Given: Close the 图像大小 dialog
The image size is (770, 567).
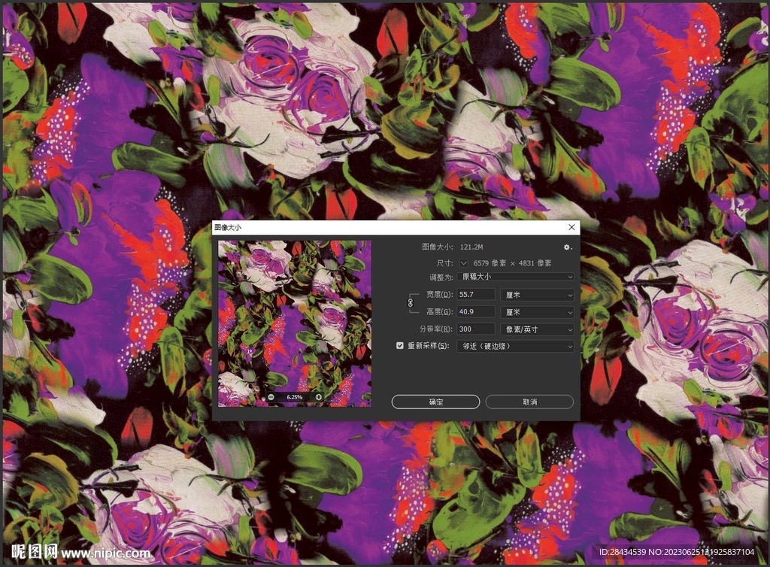Looking at the screenshot, I should click(x=571, y=227).
